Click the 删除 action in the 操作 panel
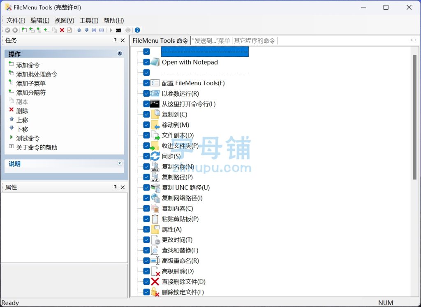The height and width of the screenshot is (307, 421). point(22,111)
